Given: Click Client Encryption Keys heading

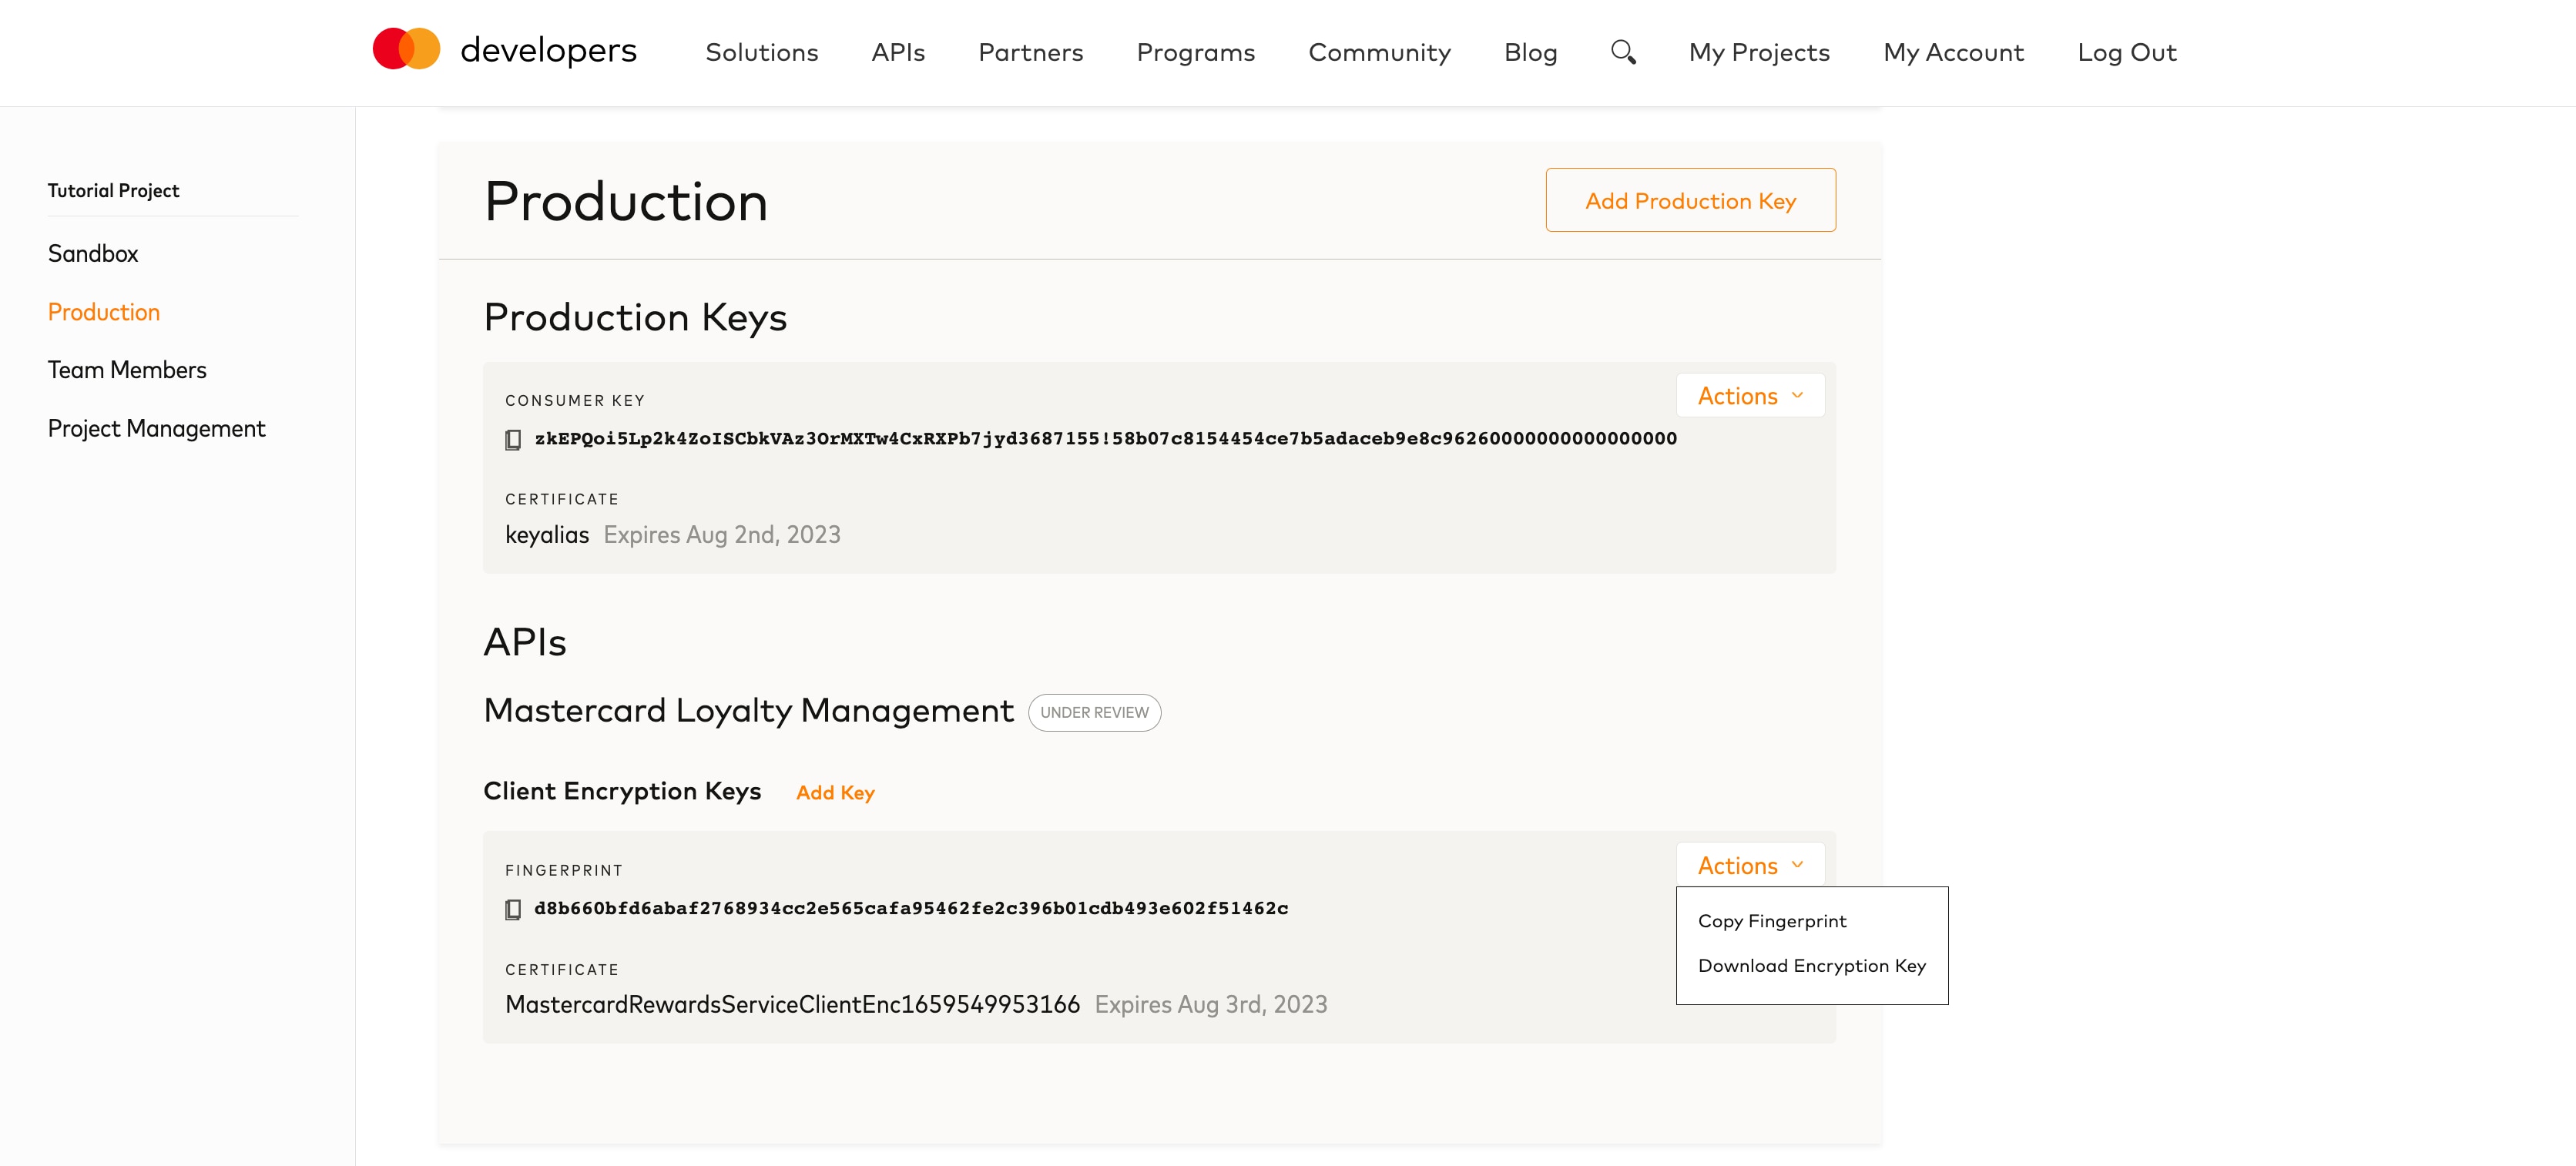Looking at the screenshot, I should pyautogui.click(x=622, y=791).
